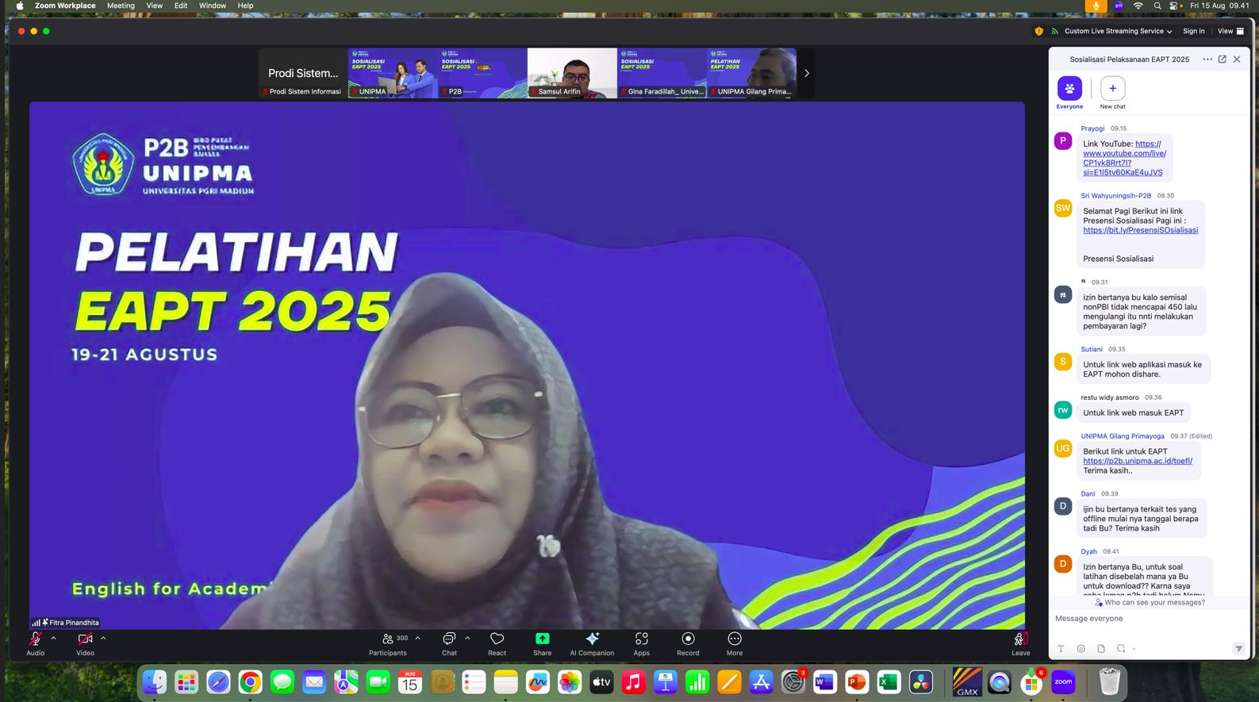Image resolution: width=1259 pixels, height=702 pixels.
Task: Open AI Companion sparkle icon
Action: pyautogui.click(x=592, y=639)
